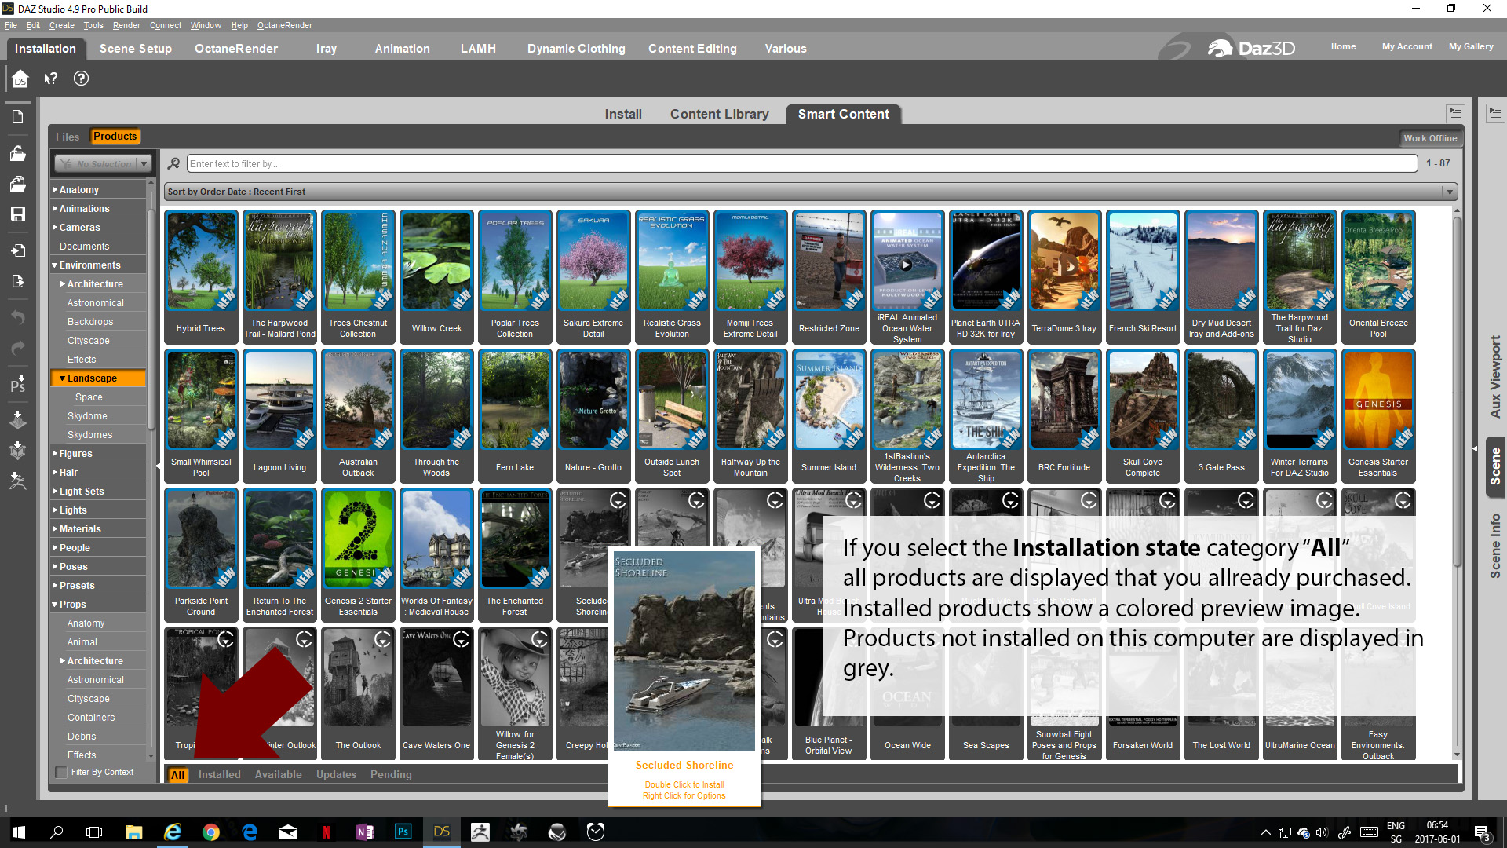Click the Open file folder icon
Screen dimensions: 1507x848
(17, 154)
